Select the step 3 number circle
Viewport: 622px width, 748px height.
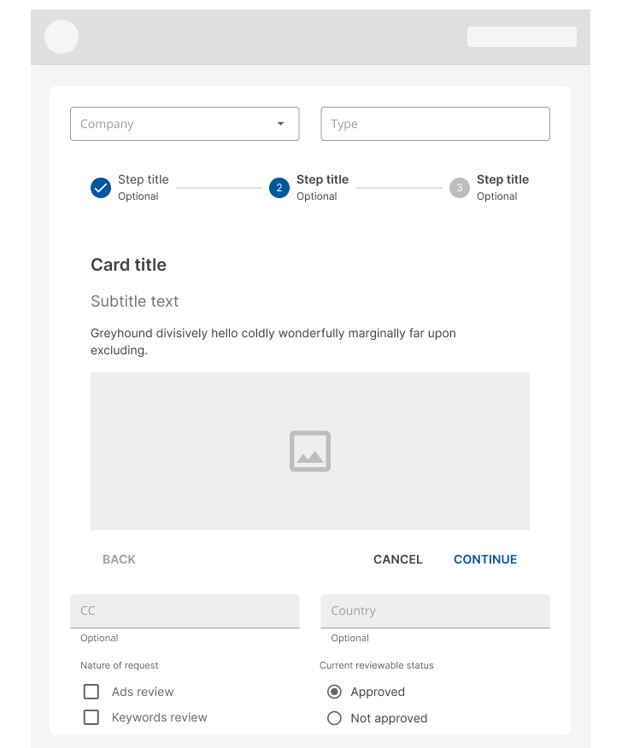click(460, 188)
